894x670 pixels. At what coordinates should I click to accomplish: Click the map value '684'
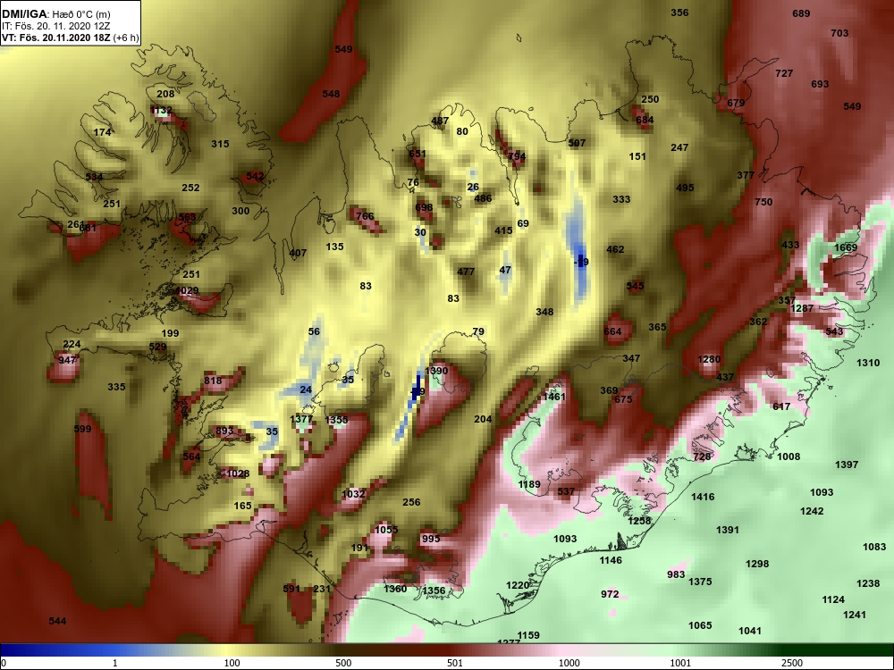(645, 120)
